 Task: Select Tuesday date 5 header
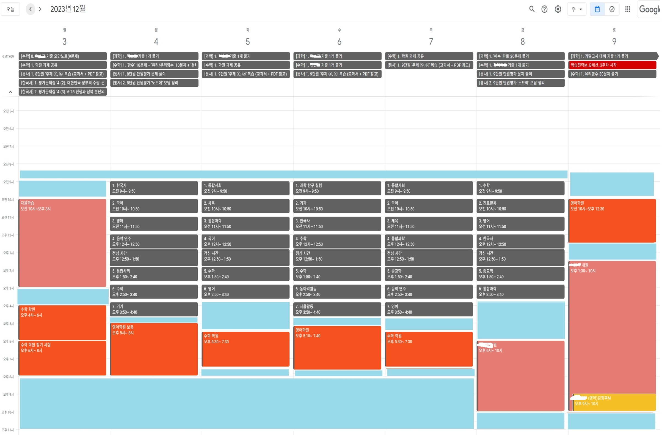pyautogui.click(x=248, y=42)
